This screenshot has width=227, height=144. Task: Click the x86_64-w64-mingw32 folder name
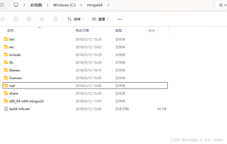pyautogui.click(x=26, y=101)
